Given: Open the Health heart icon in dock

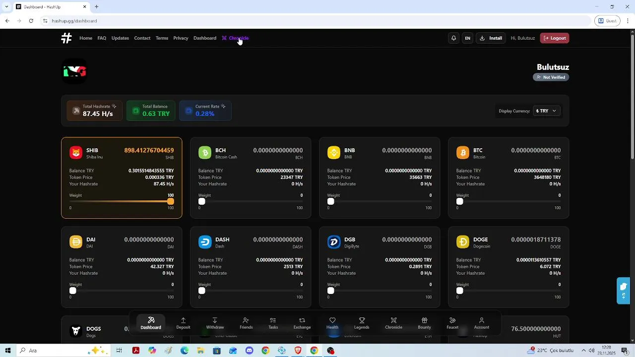Looking at the screenshot, I should pyautogui.click(x=332, y=323).
